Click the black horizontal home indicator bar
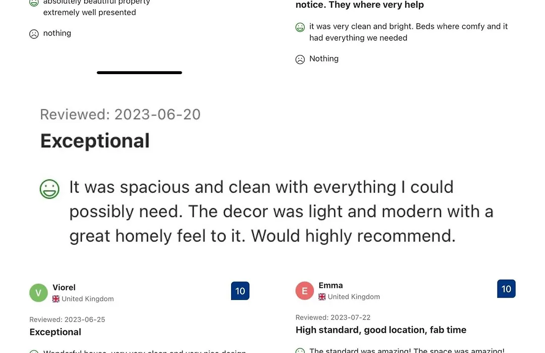Screen dimensions: 545x353 click(139, 73)
